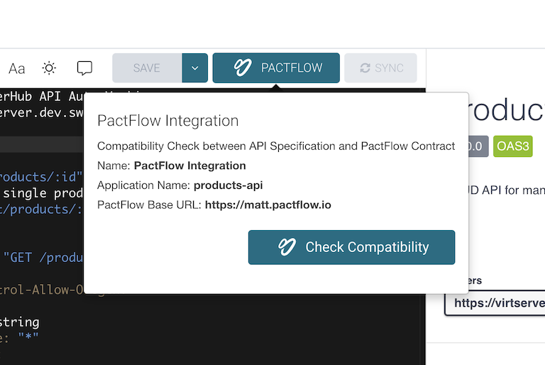This screenshot has width=545, height=365.
Task: Click the SAVE button
Action: pyautogui.click(x=147, y=68)
